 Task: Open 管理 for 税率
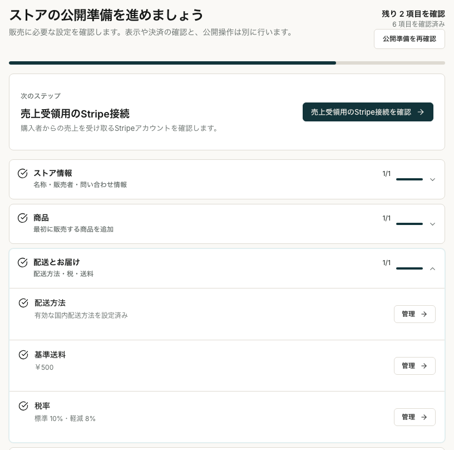point(414,417)
